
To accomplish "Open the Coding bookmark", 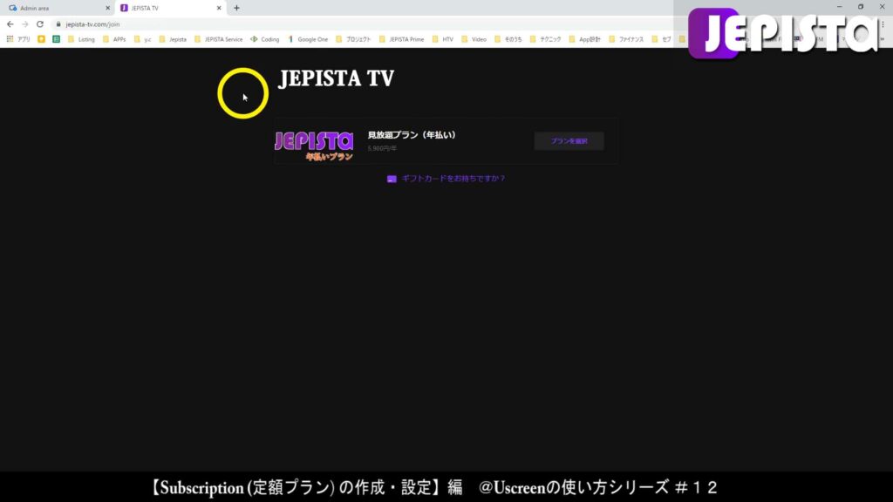I will (265, 39).
